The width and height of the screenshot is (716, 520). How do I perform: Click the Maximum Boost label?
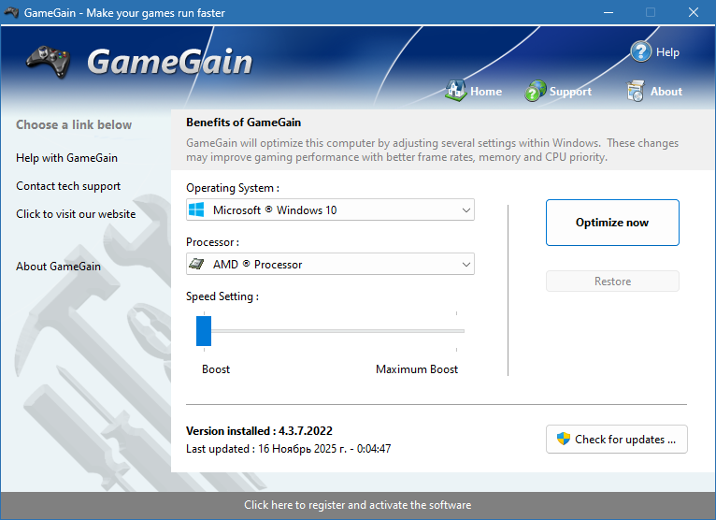point(417,369)
